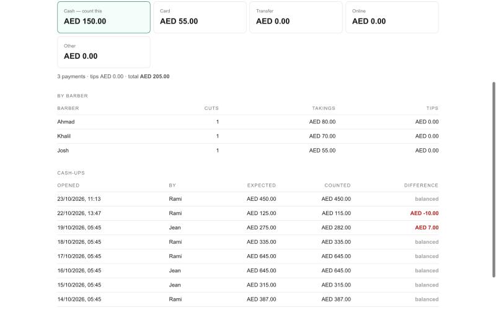Click the counted AED 282.00 amount

click(x=336, y=228)
